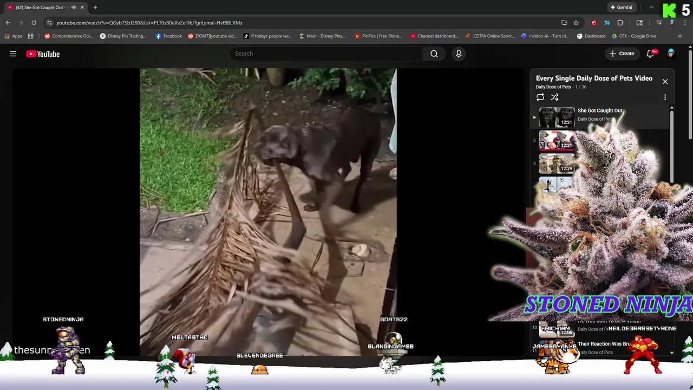693x390 pixels.
Task: Go back in browser history
Action: tap(8, 23)
